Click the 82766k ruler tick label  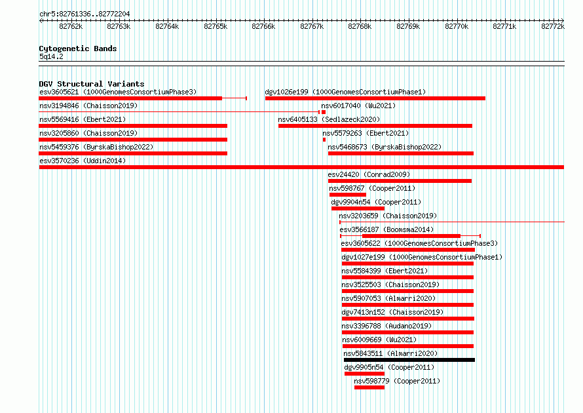[263, 26]
